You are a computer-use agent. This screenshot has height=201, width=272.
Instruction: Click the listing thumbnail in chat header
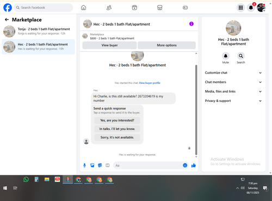88,24
